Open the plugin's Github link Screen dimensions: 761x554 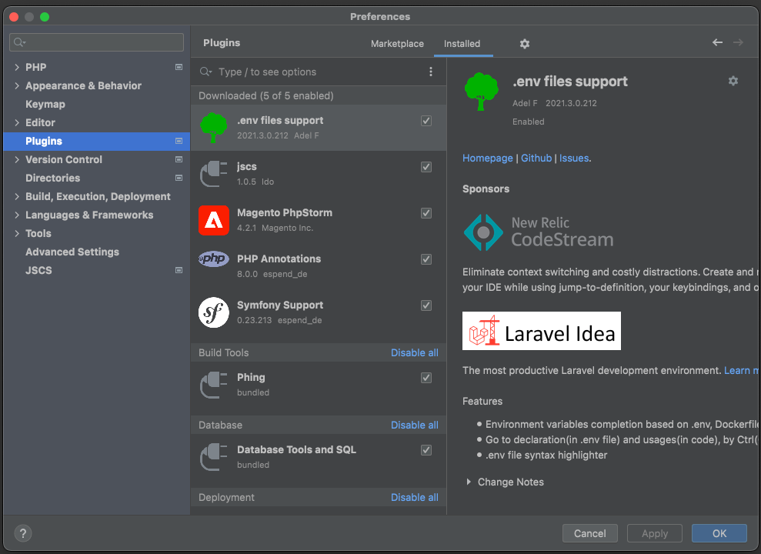pyautogui.click(x=536, y=158)
